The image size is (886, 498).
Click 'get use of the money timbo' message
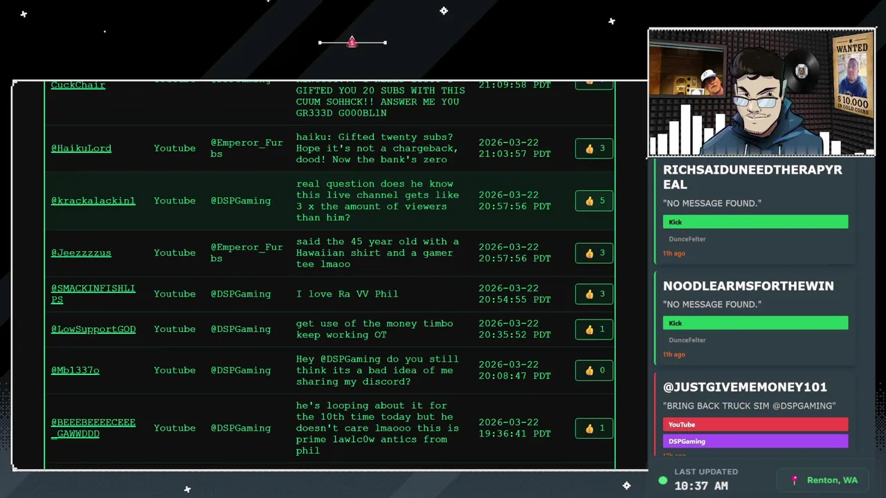coord(374,329)
